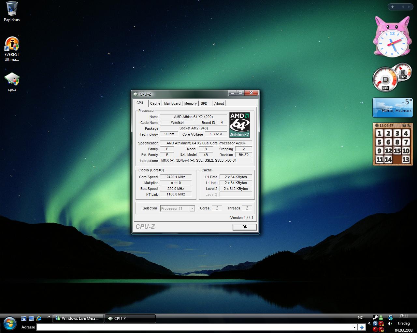Click the Specification field value

coord(206,143)
